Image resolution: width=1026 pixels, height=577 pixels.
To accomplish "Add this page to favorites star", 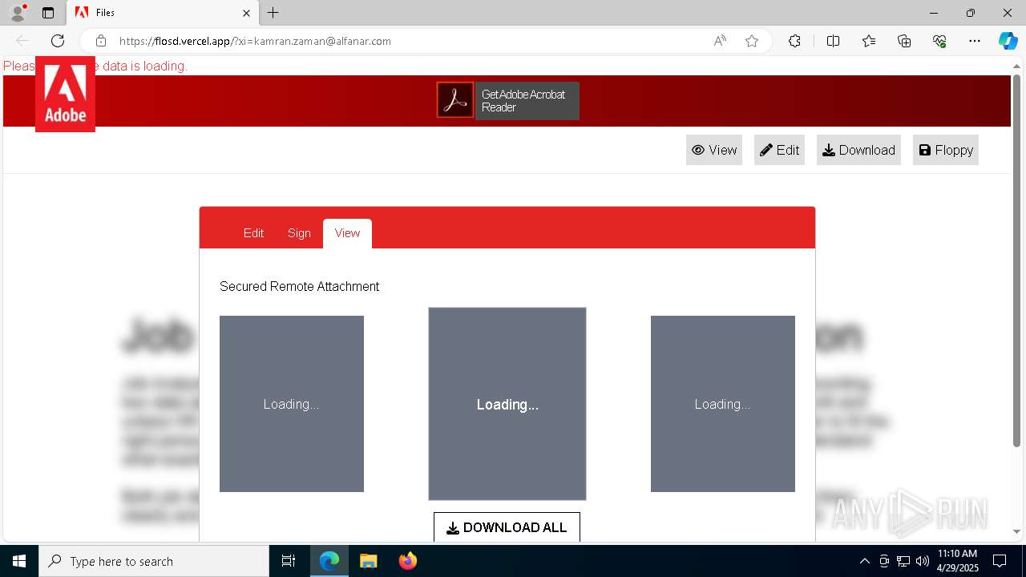I will [752, 41].
